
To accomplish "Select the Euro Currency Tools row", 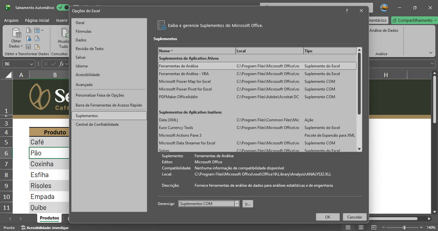I will click(x=257, y=128).
